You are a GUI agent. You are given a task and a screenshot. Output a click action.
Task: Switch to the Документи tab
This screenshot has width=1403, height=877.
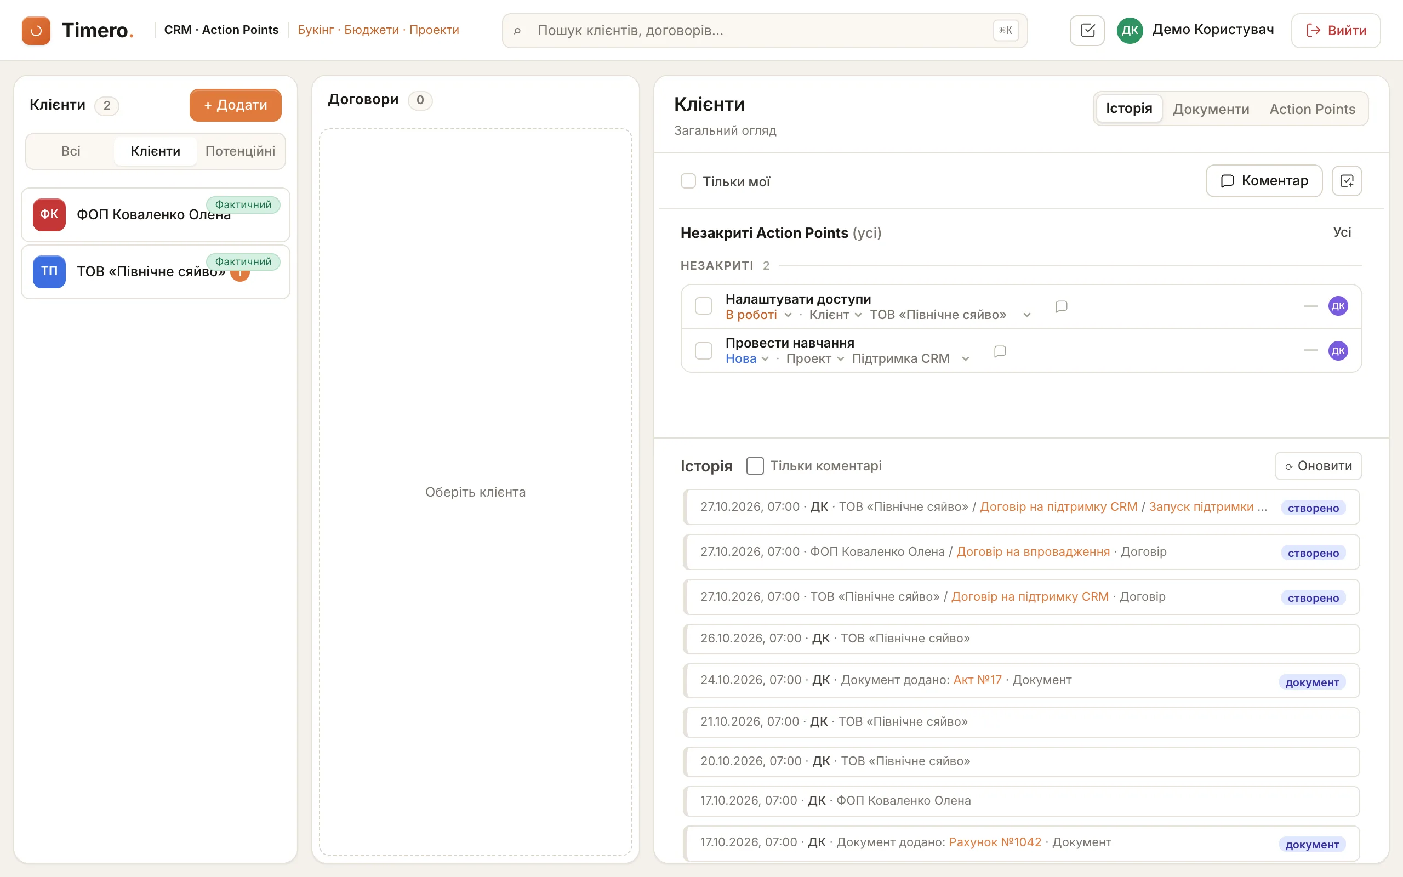coord(1211,109)
